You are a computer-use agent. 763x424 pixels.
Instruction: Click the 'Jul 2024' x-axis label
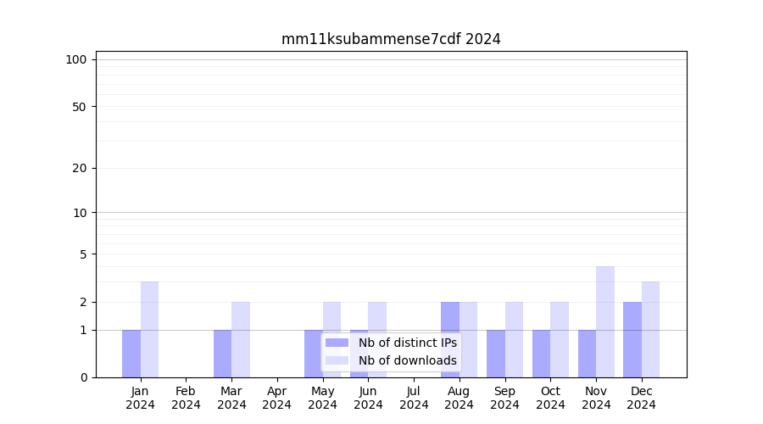click(414, 398)
